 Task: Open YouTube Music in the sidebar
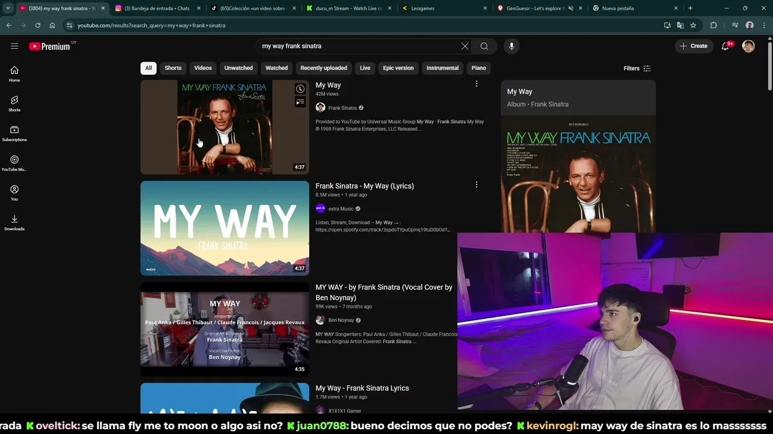(x=14, y=163)
